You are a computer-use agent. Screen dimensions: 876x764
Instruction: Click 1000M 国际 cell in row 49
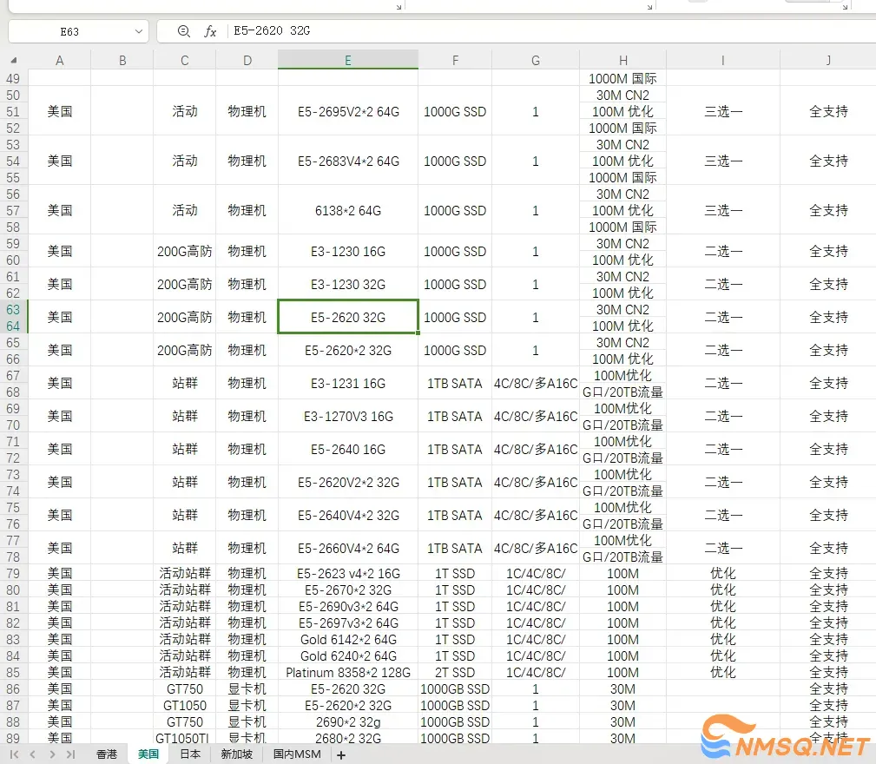click(x=622, y=79)
